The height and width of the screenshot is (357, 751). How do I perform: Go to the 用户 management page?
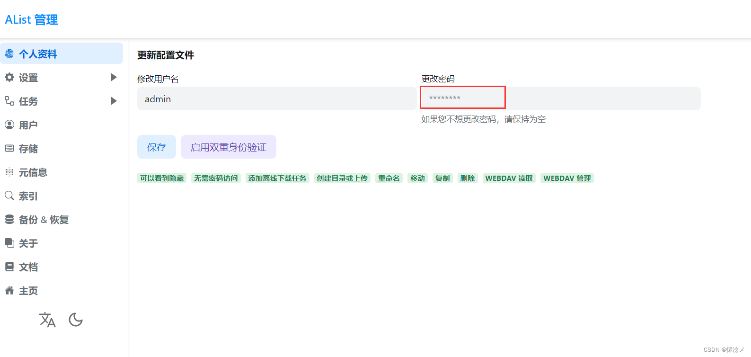coord(62,125)
